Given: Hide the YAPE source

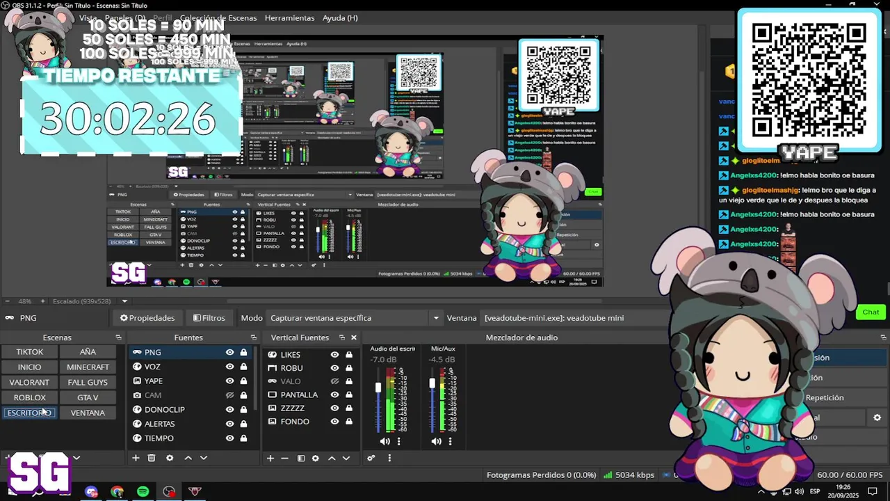Looking at the screenshot, I should coord(229,381).
